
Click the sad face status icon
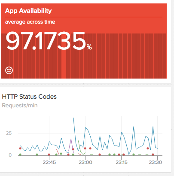[9, 70]
